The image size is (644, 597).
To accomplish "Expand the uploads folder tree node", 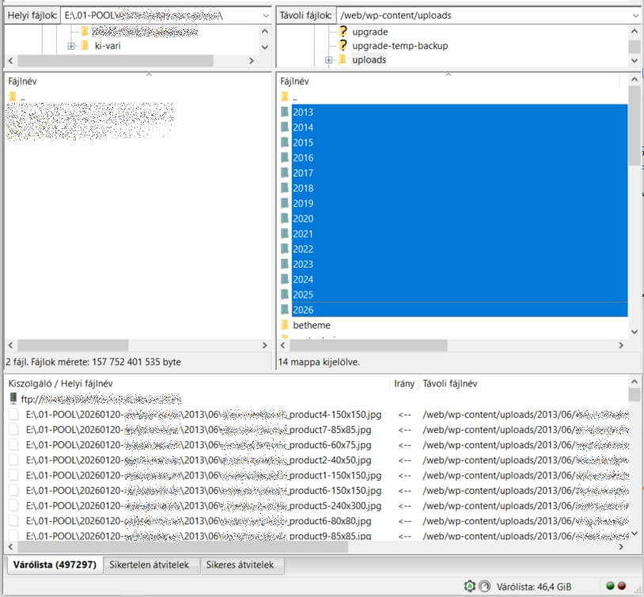I will pos(328,60).
